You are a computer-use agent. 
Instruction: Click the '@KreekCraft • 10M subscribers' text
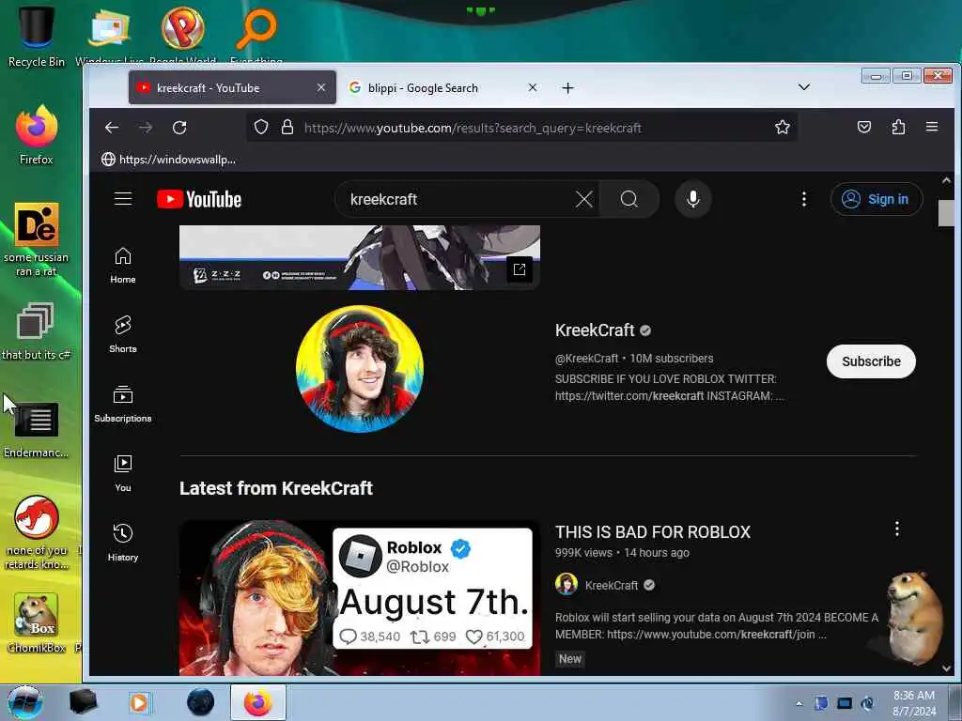634,359
